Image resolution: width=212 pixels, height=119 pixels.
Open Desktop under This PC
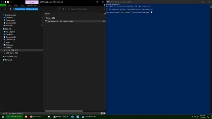point(9,34)
